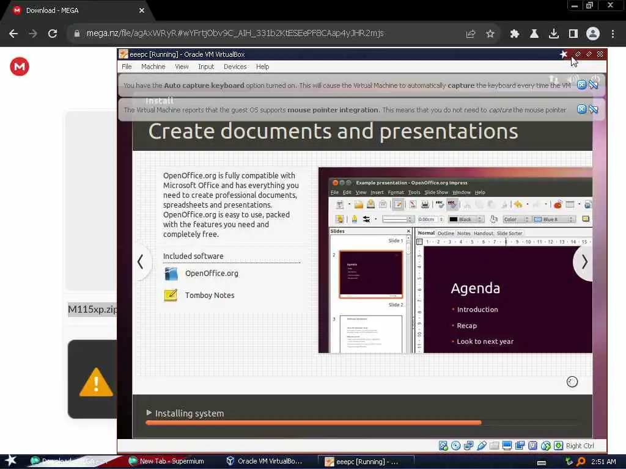This screenshot has width=626, height=469.
Task: Click the display status icon
Action: coord(507,446)
